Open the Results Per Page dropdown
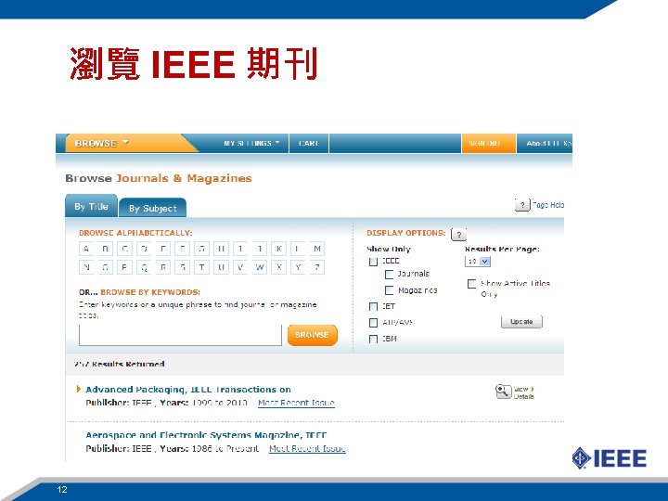Screen dimensions: 668x501 478,261
